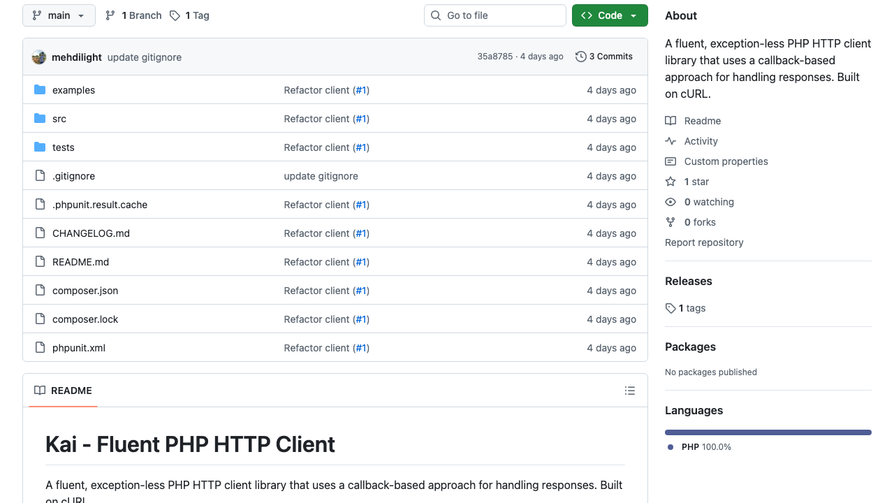894x503 pixels.
Task: Click the Activity pulse icon
Action: tap(670, 140)
